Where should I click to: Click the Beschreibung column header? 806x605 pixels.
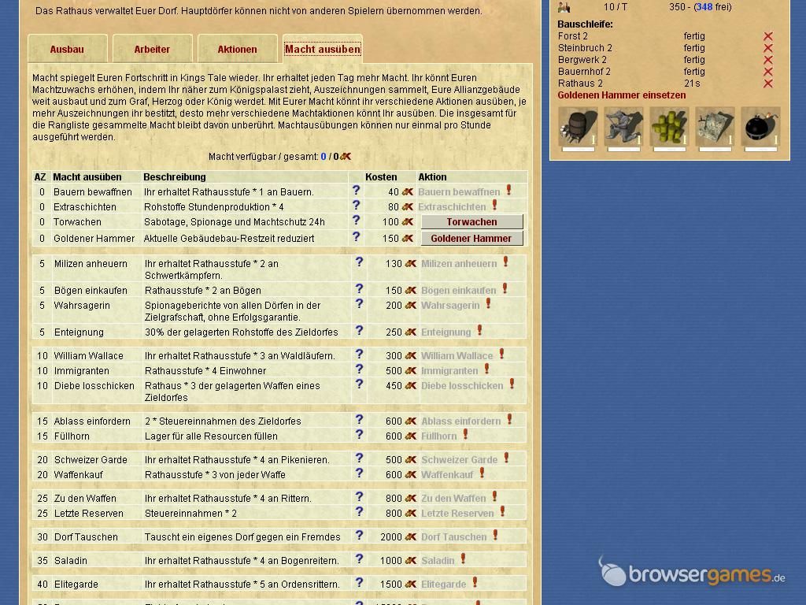(174, 177)
